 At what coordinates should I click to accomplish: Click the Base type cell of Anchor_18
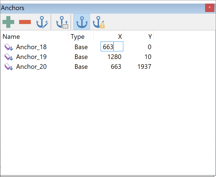81,47
